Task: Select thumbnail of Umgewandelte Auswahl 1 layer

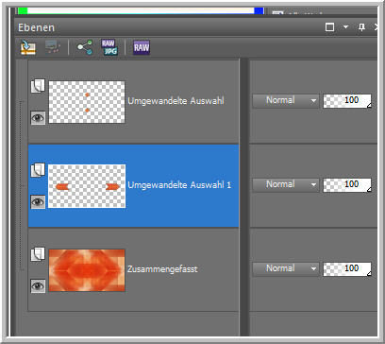Action: pyautogui.click(x=87, y=186)
